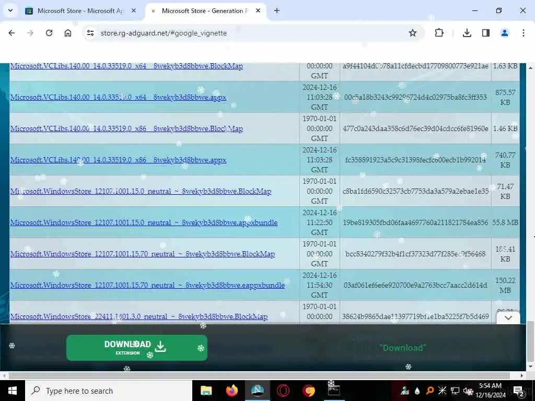Close the Microsoft Store - Microsoft Apps tab
Viewport: 535px width, 401px height.
tap(134, 11)
